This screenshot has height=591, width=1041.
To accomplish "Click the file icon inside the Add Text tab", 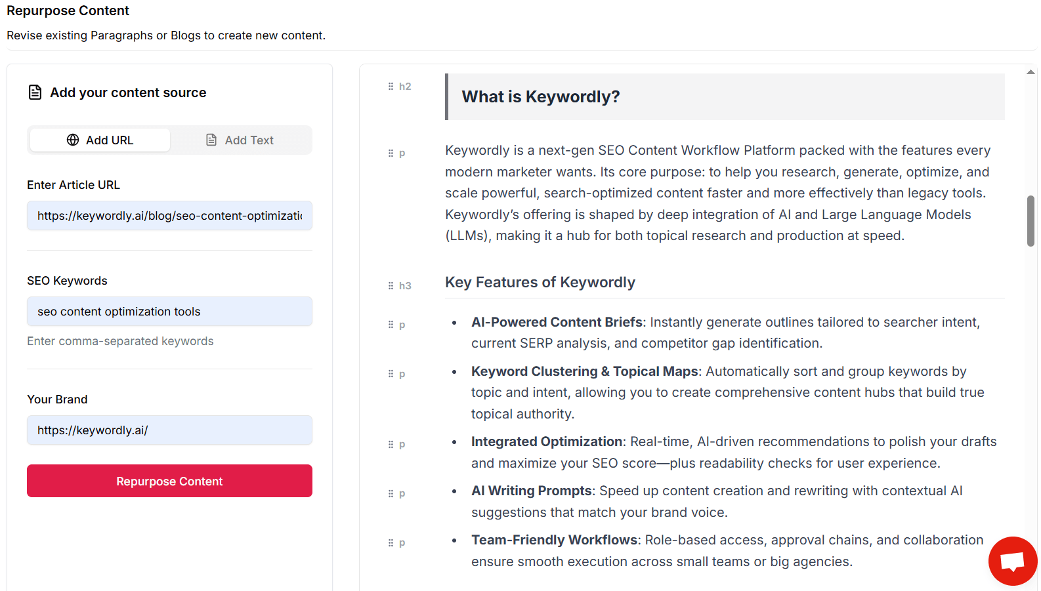I will pos(211,140).
